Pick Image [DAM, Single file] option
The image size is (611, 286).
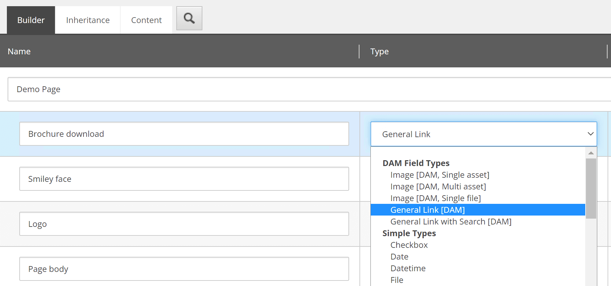(x=435, y=198)
